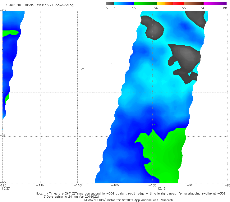Click the 'SMAP NRT Winds 20190221 descending' title
Viewport: 230px width, 202px height.
[x=40, y=5]
